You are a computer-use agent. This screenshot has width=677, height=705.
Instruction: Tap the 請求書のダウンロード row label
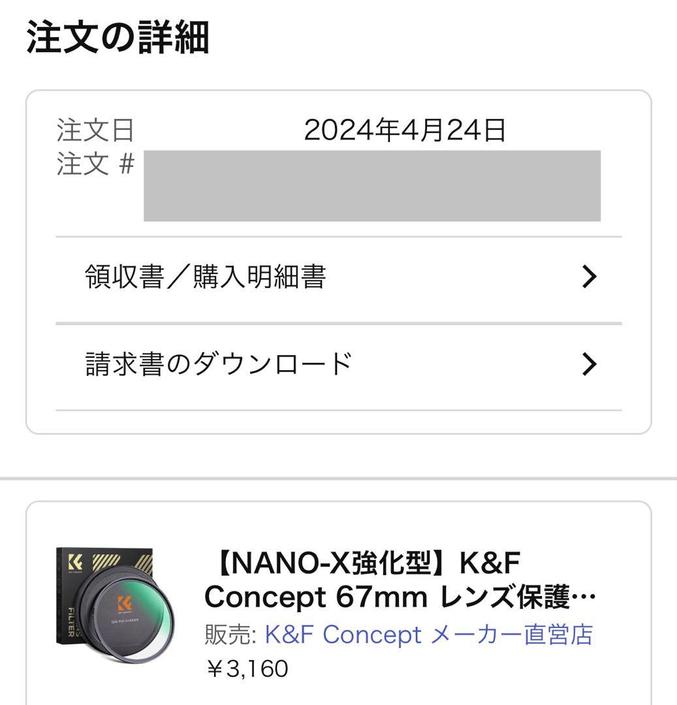(219, 364)
